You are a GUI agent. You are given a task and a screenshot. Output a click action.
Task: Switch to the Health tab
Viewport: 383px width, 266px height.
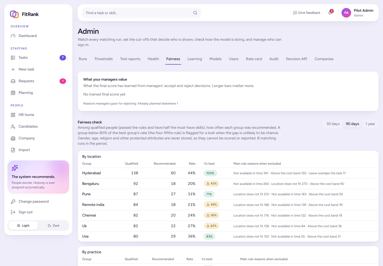153,59
